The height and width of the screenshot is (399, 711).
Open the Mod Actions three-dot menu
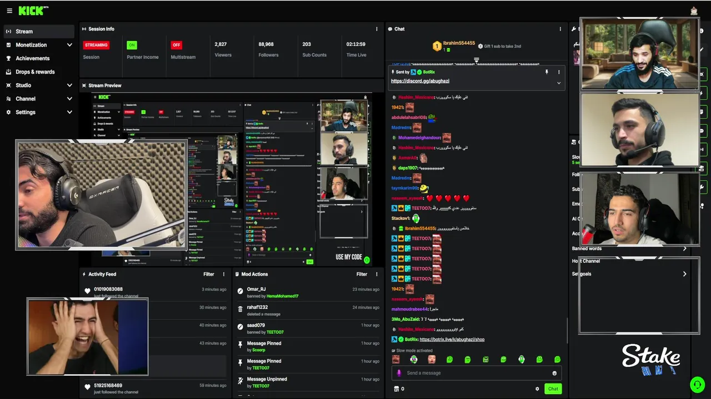[377, 274]
